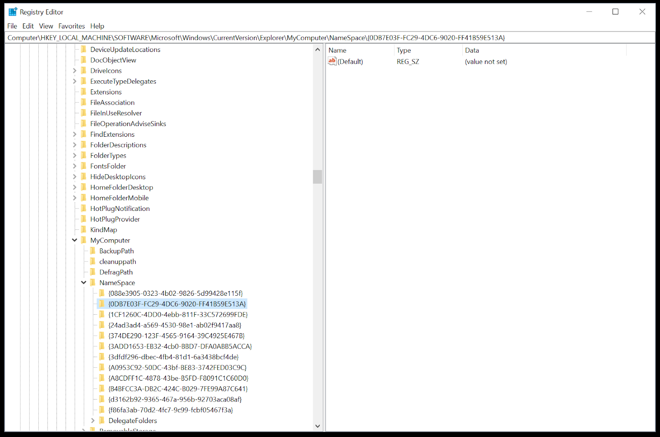Collapse the NameSpace key
The width and height of the screenshot is (660, 437).
click(x=84, y=283)
